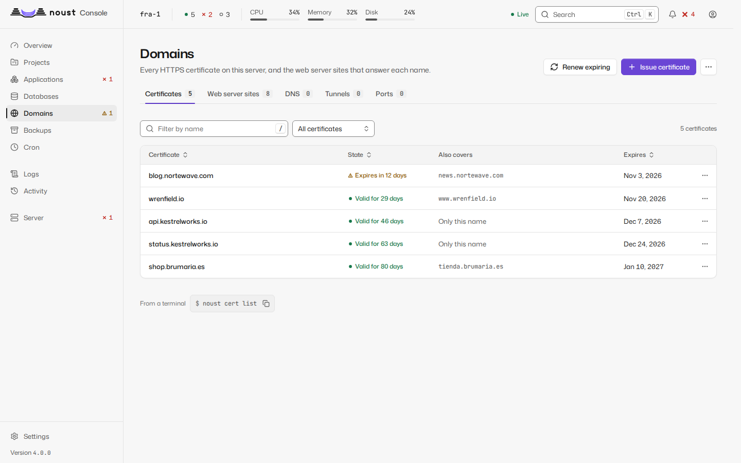Click the CPU usage meter
The height and width of the screenshot is (463, 741).
[x=275, y=14]
